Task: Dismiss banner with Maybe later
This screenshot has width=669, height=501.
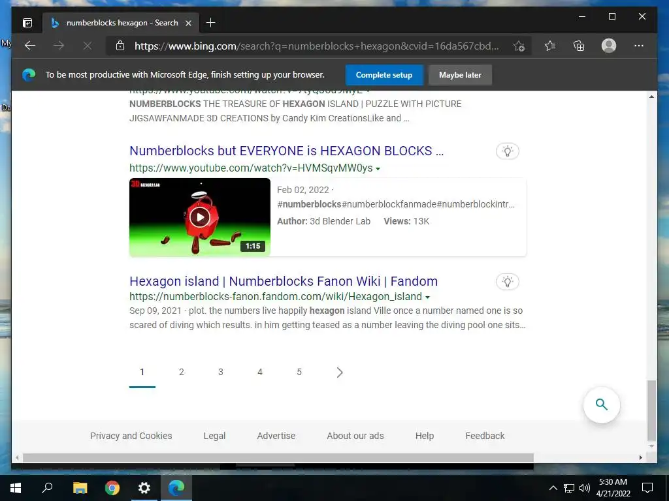Action: [x=460, y=75]
